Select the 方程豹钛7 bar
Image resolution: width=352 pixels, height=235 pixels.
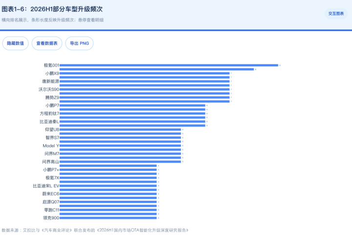132,113
